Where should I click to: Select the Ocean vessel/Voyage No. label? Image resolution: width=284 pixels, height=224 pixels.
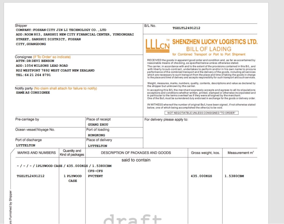point(35,130)
